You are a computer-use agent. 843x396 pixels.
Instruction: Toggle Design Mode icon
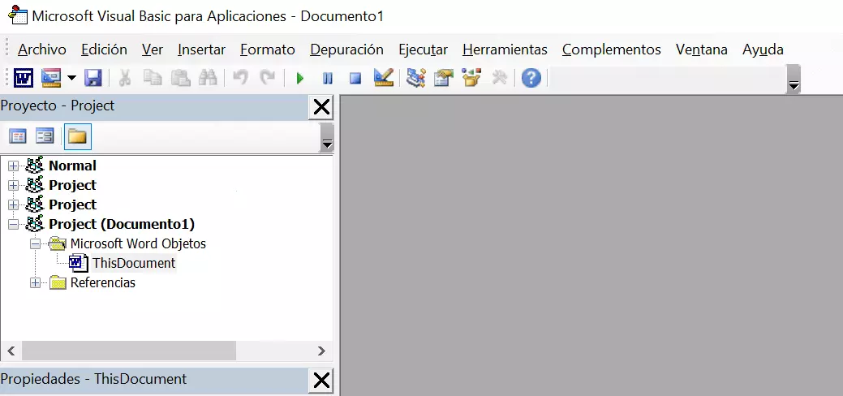coord(383,79)
